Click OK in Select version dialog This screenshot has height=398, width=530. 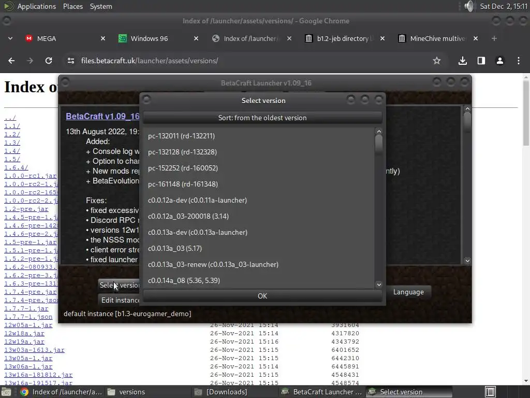(262, 296)
